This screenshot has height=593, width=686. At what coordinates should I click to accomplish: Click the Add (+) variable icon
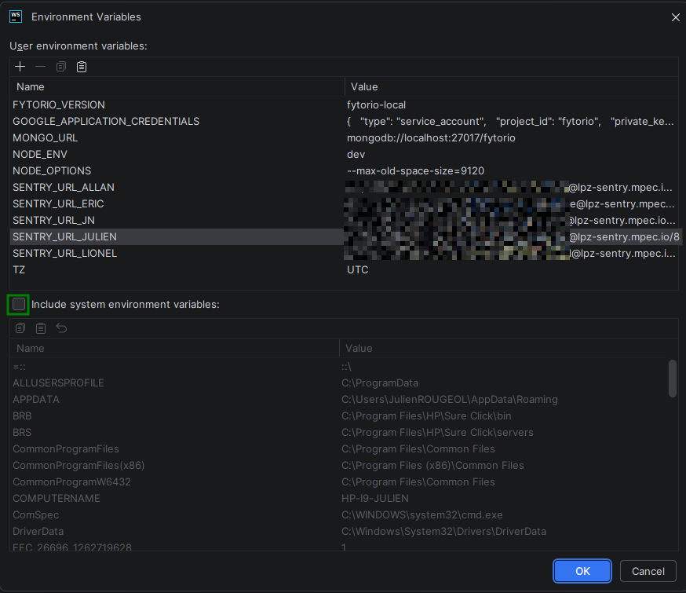click(20, 67)
